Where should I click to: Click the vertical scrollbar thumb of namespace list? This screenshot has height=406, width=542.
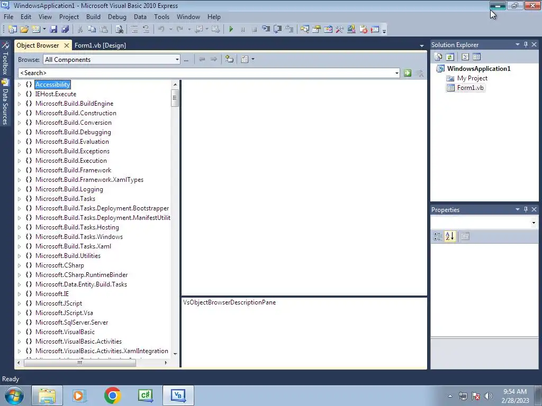pyautogui.click(x=175, y=98)
